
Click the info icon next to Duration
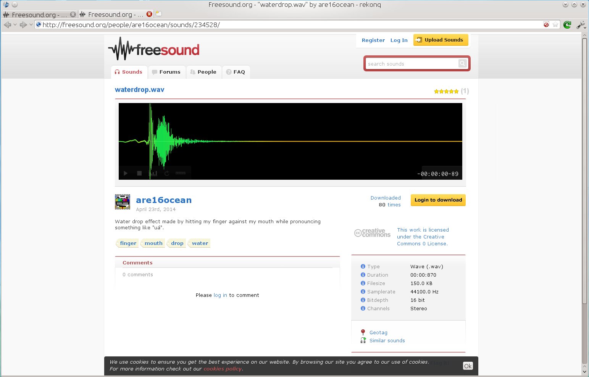363,275
